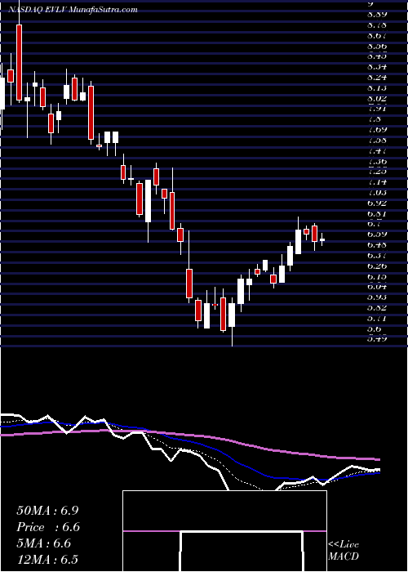This screenshot has width=408, height=572.
Task: Select the 6.26 price axis label
Action: [x=377, y=266]
